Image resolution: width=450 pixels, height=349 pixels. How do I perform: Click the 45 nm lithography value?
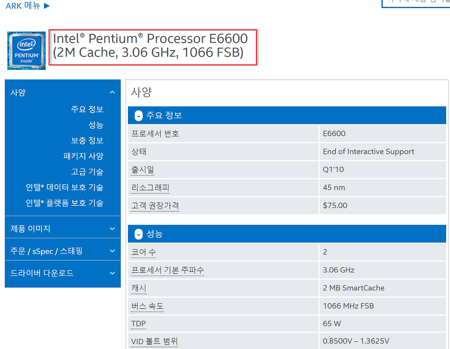(x=334, y=187)
